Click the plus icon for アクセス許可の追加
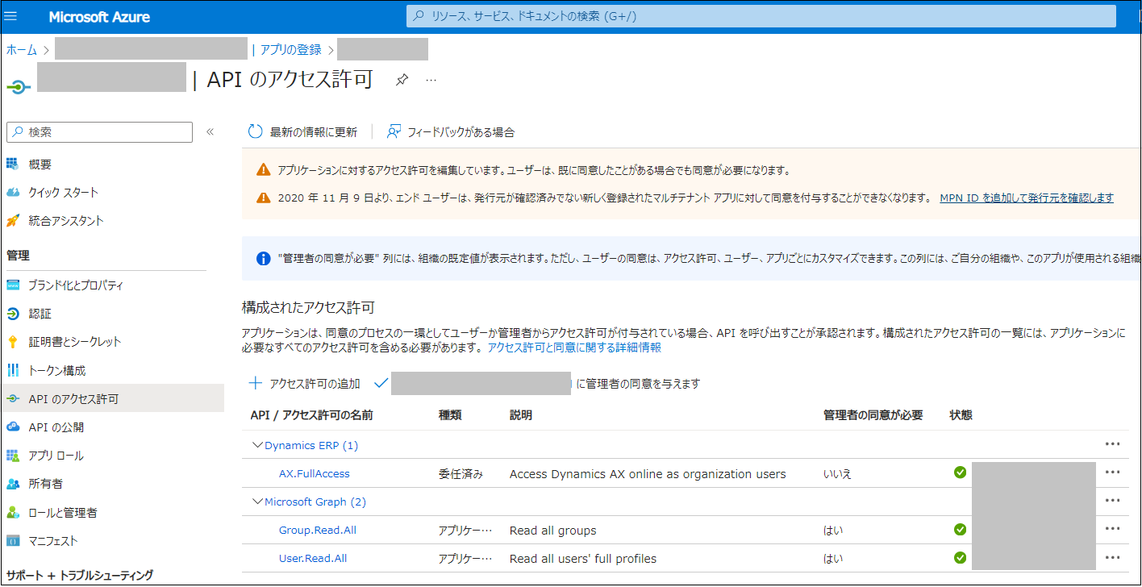This screenshot has height=587, width=1142. point(256,384)
